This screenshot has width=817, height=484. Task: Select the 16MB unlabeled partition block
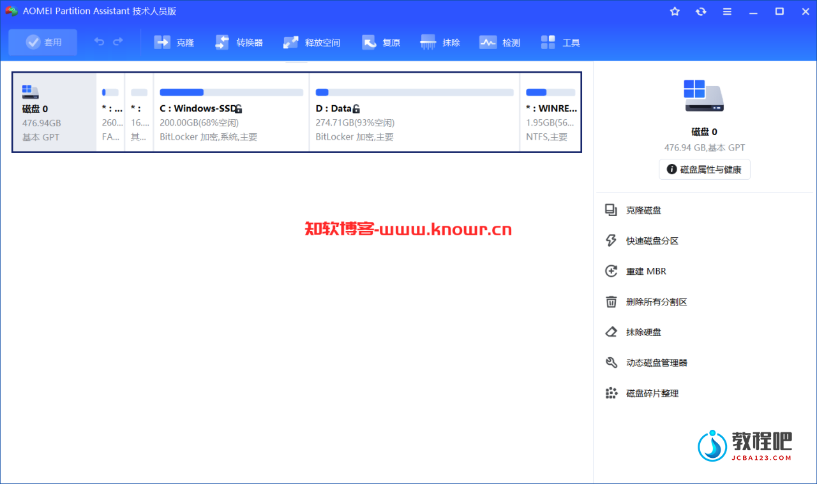tap(139, 112)
